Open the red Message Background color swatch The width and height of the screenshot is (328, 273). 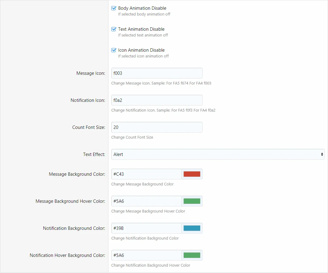tap(192, 174)
